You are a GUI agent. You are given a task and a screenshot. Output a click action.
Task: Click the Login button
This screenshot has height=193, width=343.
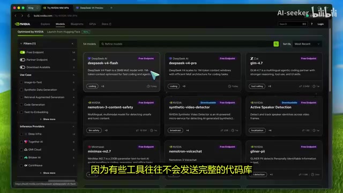tap(320, 24)
